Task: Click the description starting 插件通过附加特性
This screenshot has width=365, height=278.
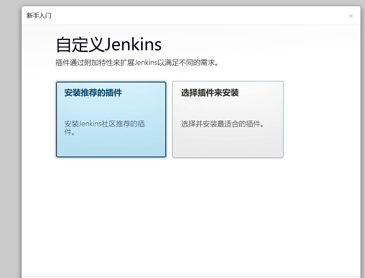Action: pyautogui.click(x=137, y=63)
